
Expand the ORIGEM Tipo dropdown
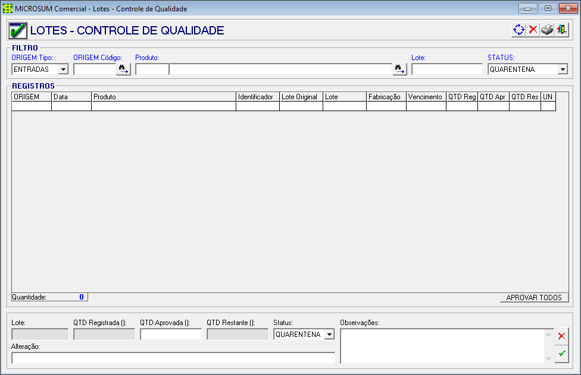63,70
